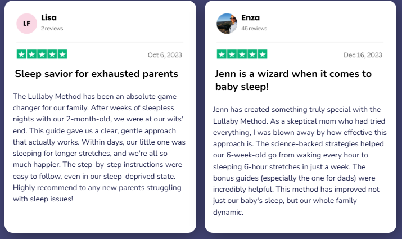Open Lisa's 2 reviews link
Screen dimensions: 402x239
(x=52, y=29)
